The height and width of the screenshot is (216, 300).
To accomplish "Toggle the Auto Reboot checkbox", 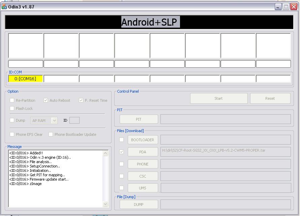I will 46,100.
